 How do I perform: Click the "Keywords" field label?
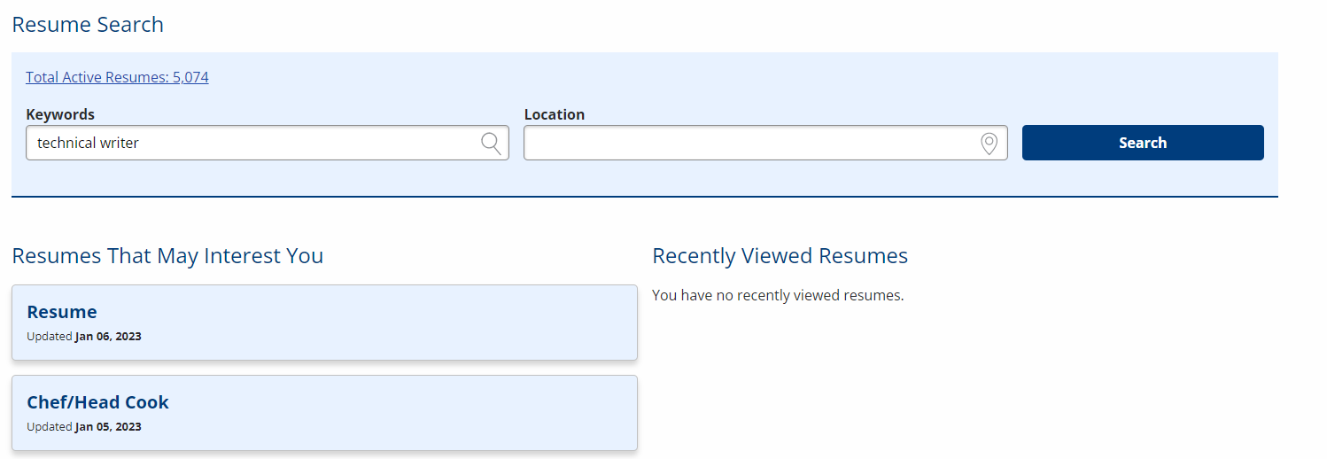pos(60,114)
